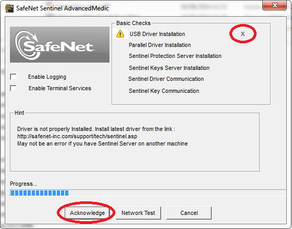
Task: Click the blue progress bar
Action: tap(148, 193)
